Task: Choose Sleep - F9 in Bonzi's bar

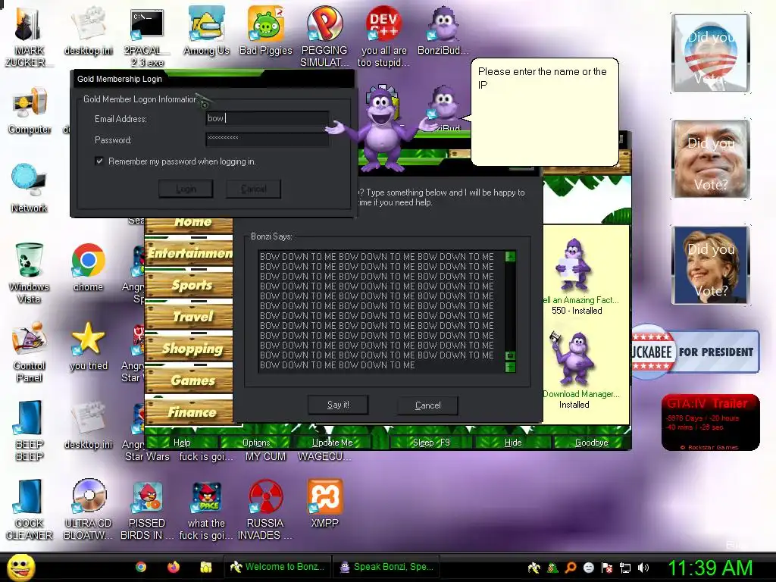Action: pyautogui.click(x=431, y=443)
